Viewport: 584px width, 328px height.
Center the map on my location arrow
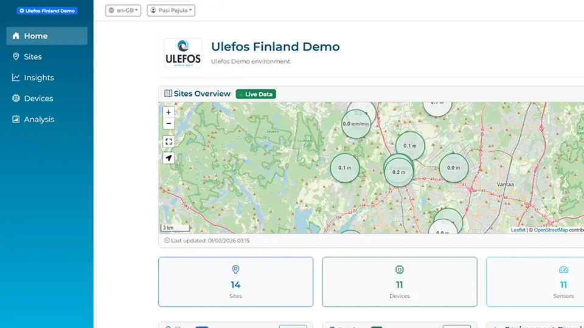169,158
